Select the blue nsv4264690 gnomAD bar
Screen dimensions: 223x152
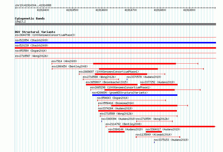(x=135, y=95)
